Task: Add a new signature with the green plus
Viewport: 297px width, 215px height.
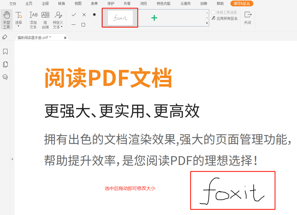Action: pos(154,18)
